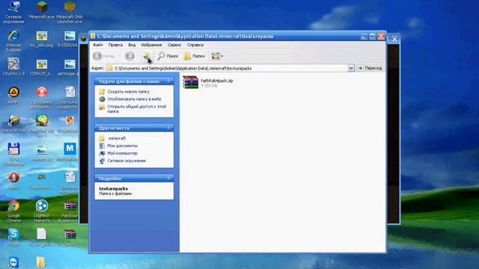Click the Forward arrow button in toolbar

129,56
